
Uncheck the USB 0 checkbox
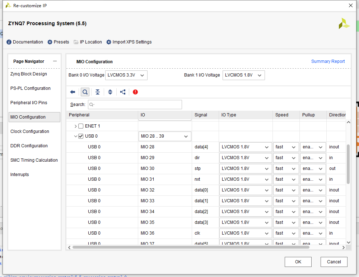pyautogui.click(x=81, y=136)
